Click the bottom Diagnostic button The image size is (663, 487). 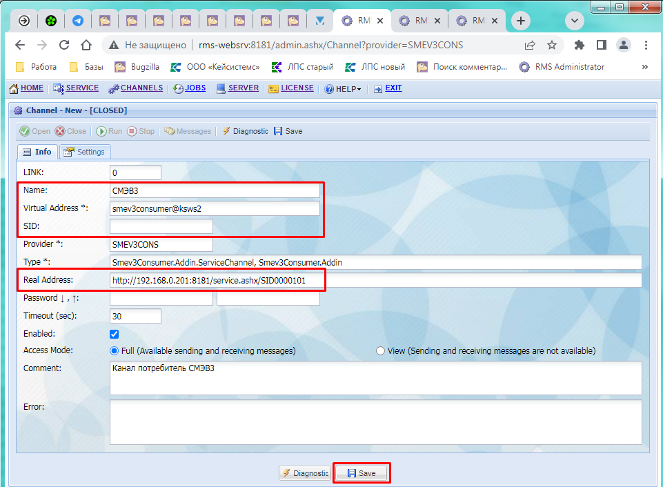click(x=304, y=473)
